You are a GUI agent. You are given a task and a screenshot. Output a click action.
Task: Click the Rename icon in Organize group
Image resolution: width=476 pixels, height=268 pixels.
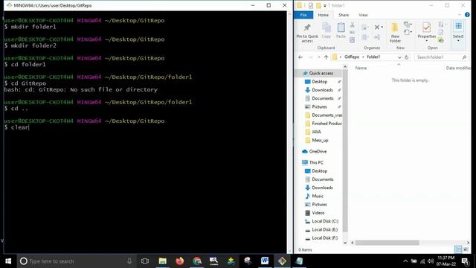point(377,37)
